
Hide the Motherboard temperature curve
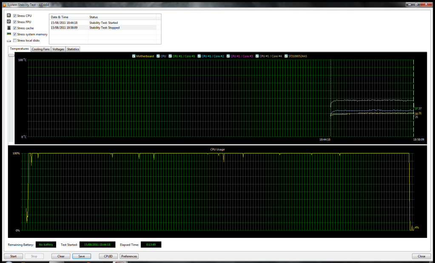pos(133,56)
